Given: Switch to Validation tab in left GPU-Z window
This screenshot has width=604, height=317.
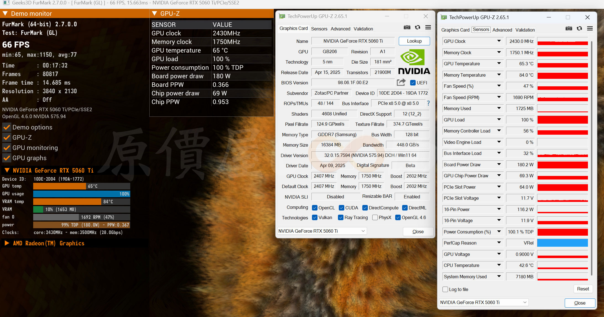Looking at the screenshot, I should (363, 29).
